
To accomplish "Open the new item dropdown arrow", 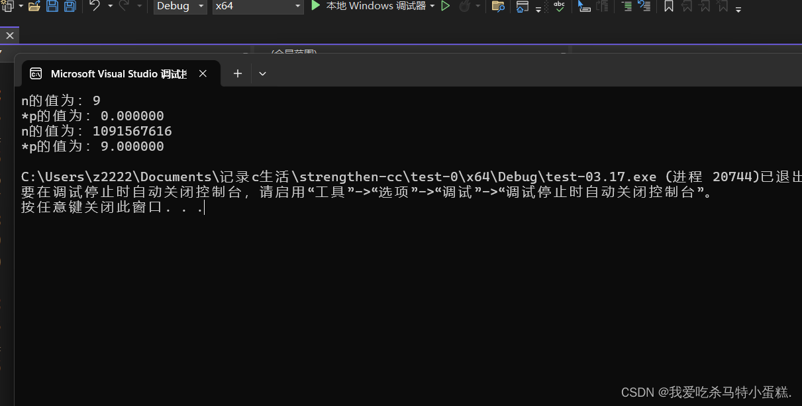I will (x=21, y=6).
